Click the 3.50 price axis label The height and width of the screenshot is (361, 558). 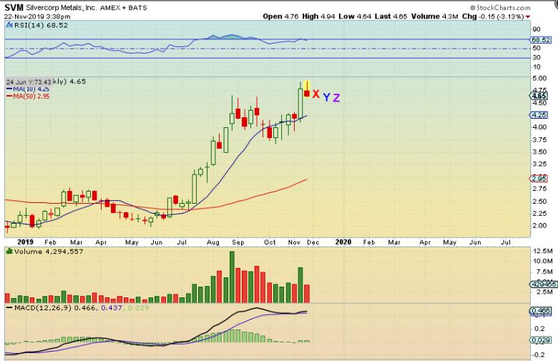540,152
